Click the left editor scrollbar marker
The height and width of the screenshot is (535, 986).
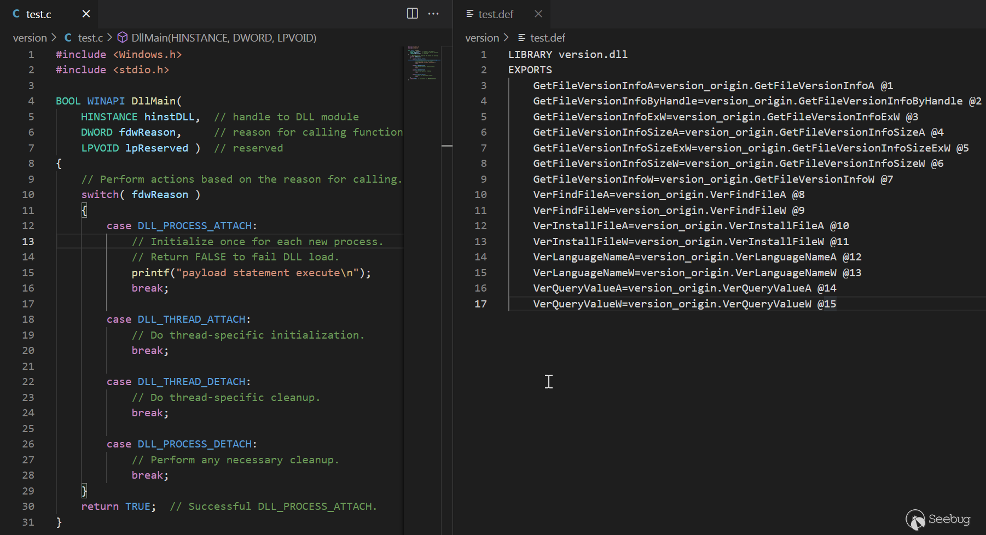[446, 146]
